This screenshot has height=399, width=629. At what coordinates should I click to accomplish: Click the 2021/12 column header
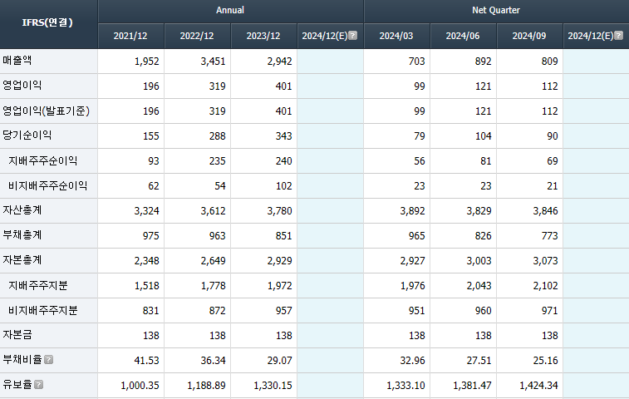(x=130, y=36)
